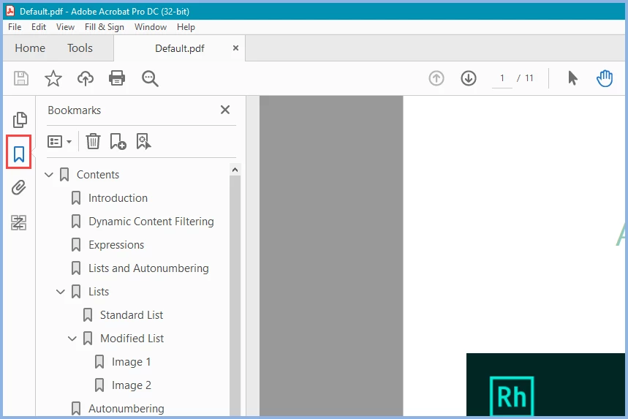This screenshot has width=628, height=419.
Task: Select the Lists bookmark
Action: (99, 292)
